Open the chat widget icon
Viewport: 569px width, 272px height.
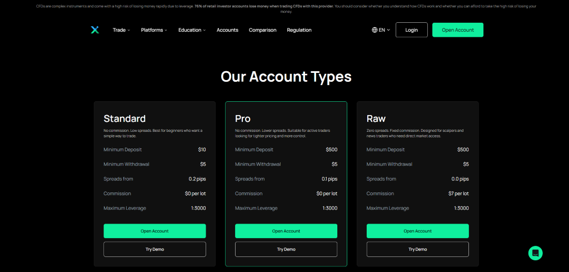tap(535, 253)
